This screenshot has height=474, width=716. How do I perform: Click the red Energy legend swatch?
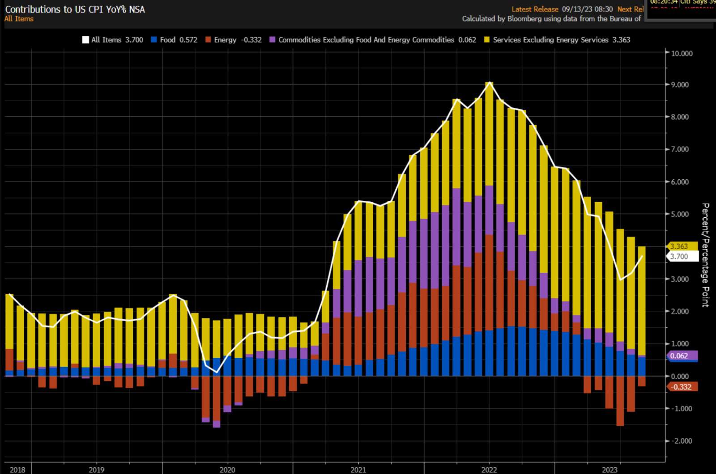click(208, 40)
